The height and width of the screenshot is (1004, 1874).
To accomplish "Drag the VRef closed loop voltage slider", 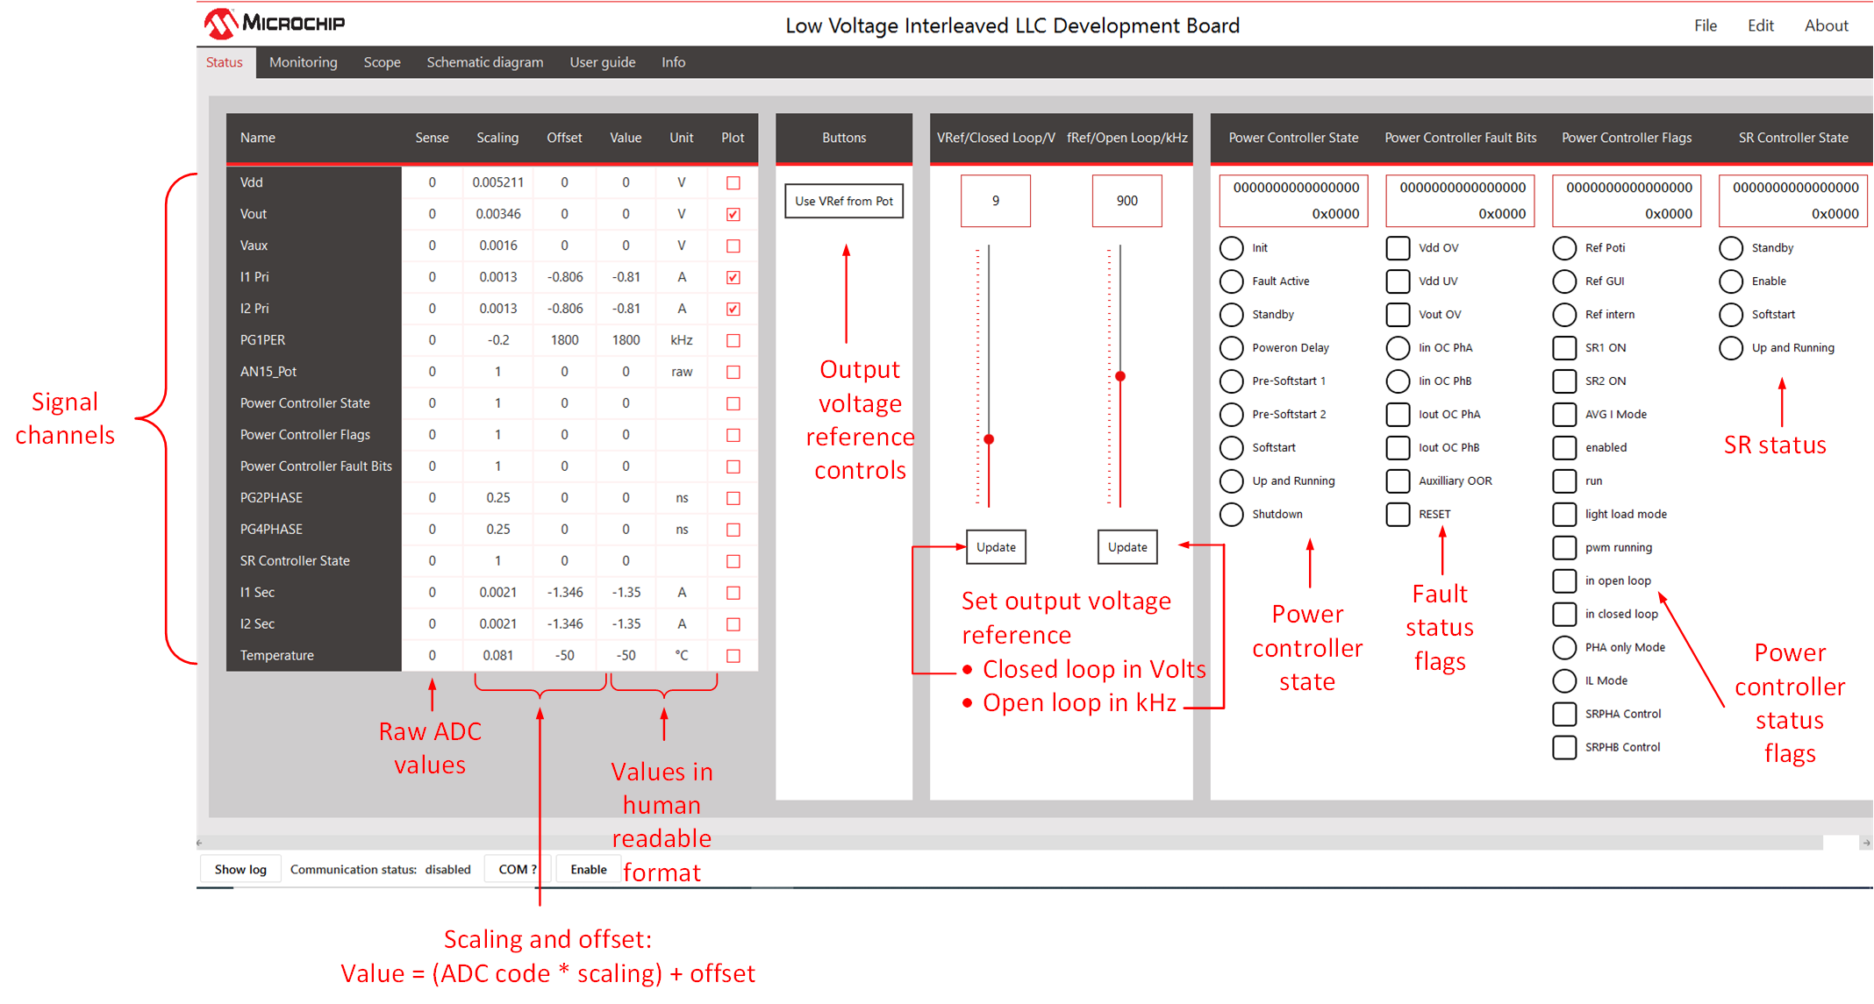I will [991, 438].
